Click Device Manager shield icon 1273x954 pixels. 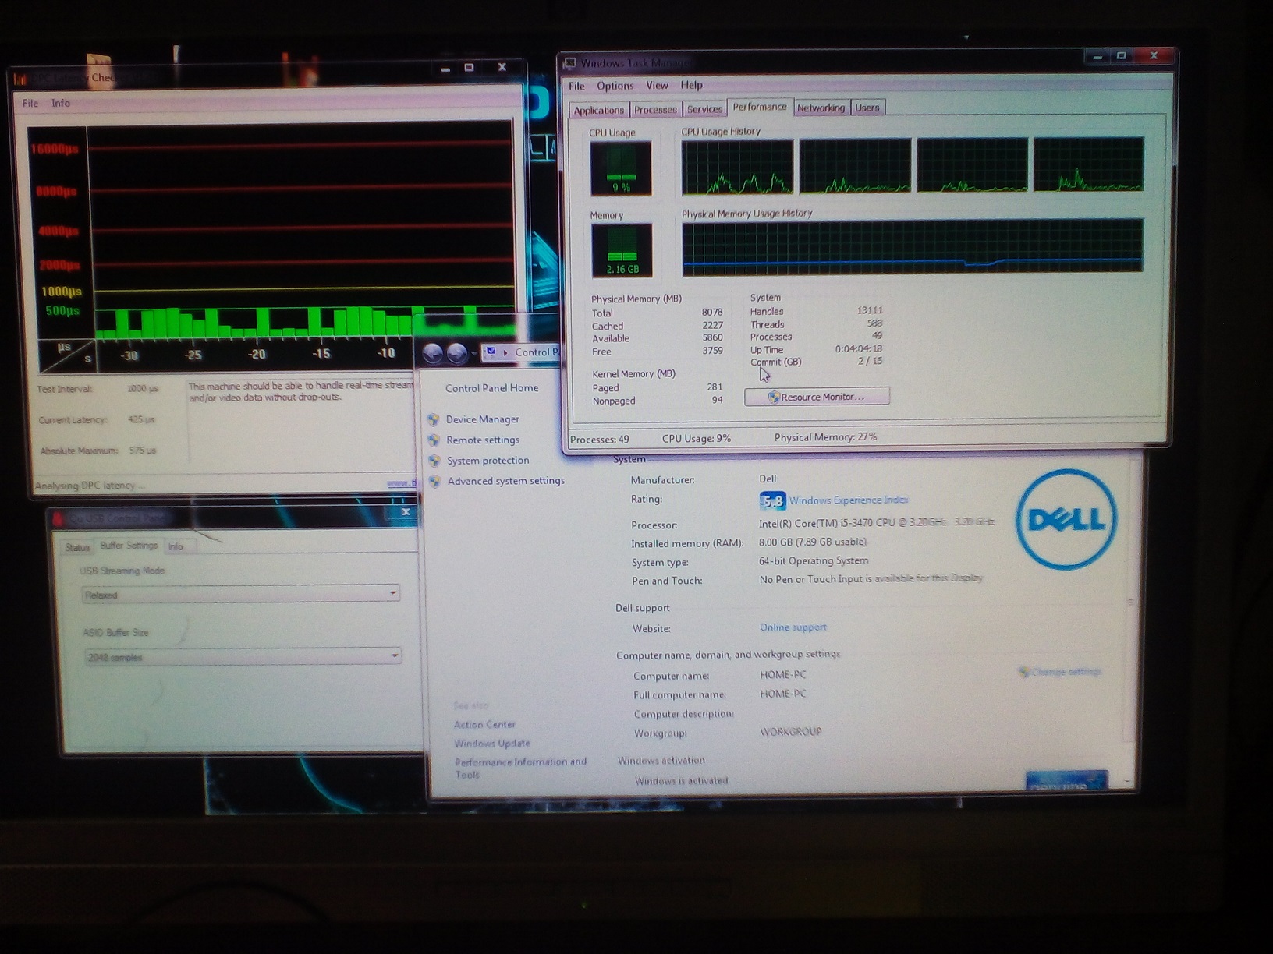(434, 419)
